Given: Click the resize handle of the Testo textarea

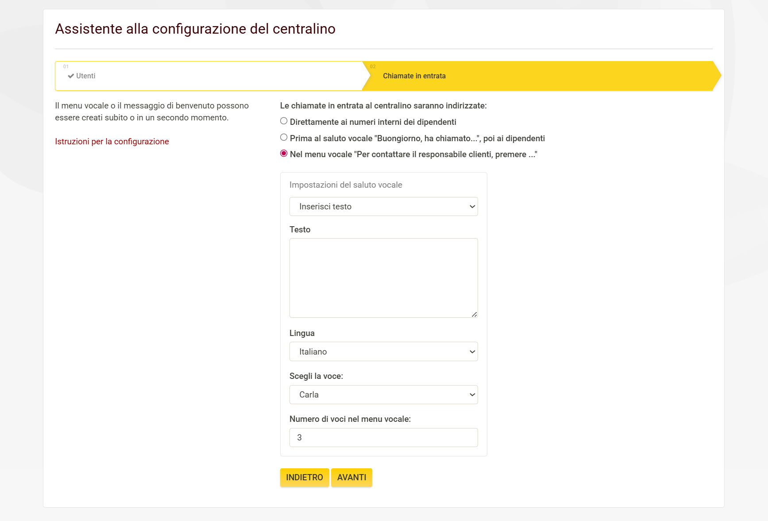Looking at the screenshot, I should (475, 314).
